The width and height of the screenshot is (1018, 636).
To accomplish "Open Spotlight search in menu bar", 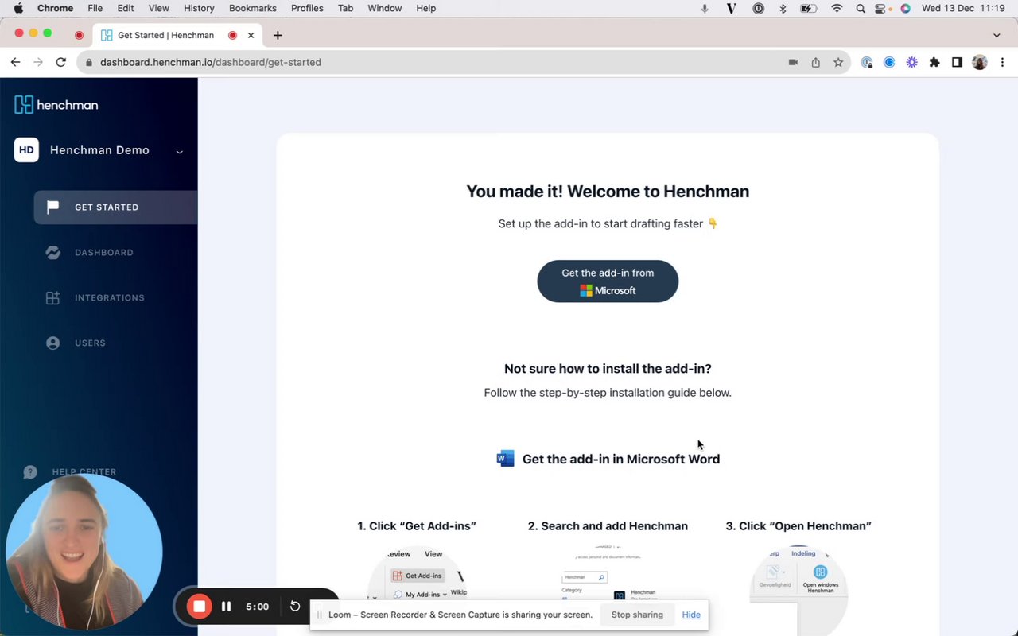I will [x=861, y=8].
